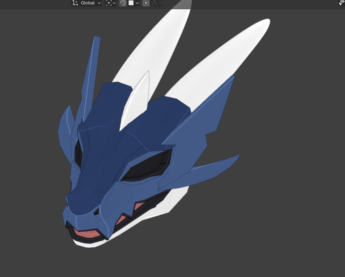The width and height of the screenshot is (345, 277).
Task: Open the transform pivot point dropdown
Action: 110,3
